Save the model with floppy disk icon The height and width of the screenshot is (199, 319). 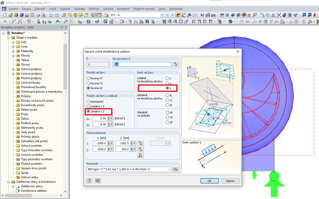click(27, 15)
